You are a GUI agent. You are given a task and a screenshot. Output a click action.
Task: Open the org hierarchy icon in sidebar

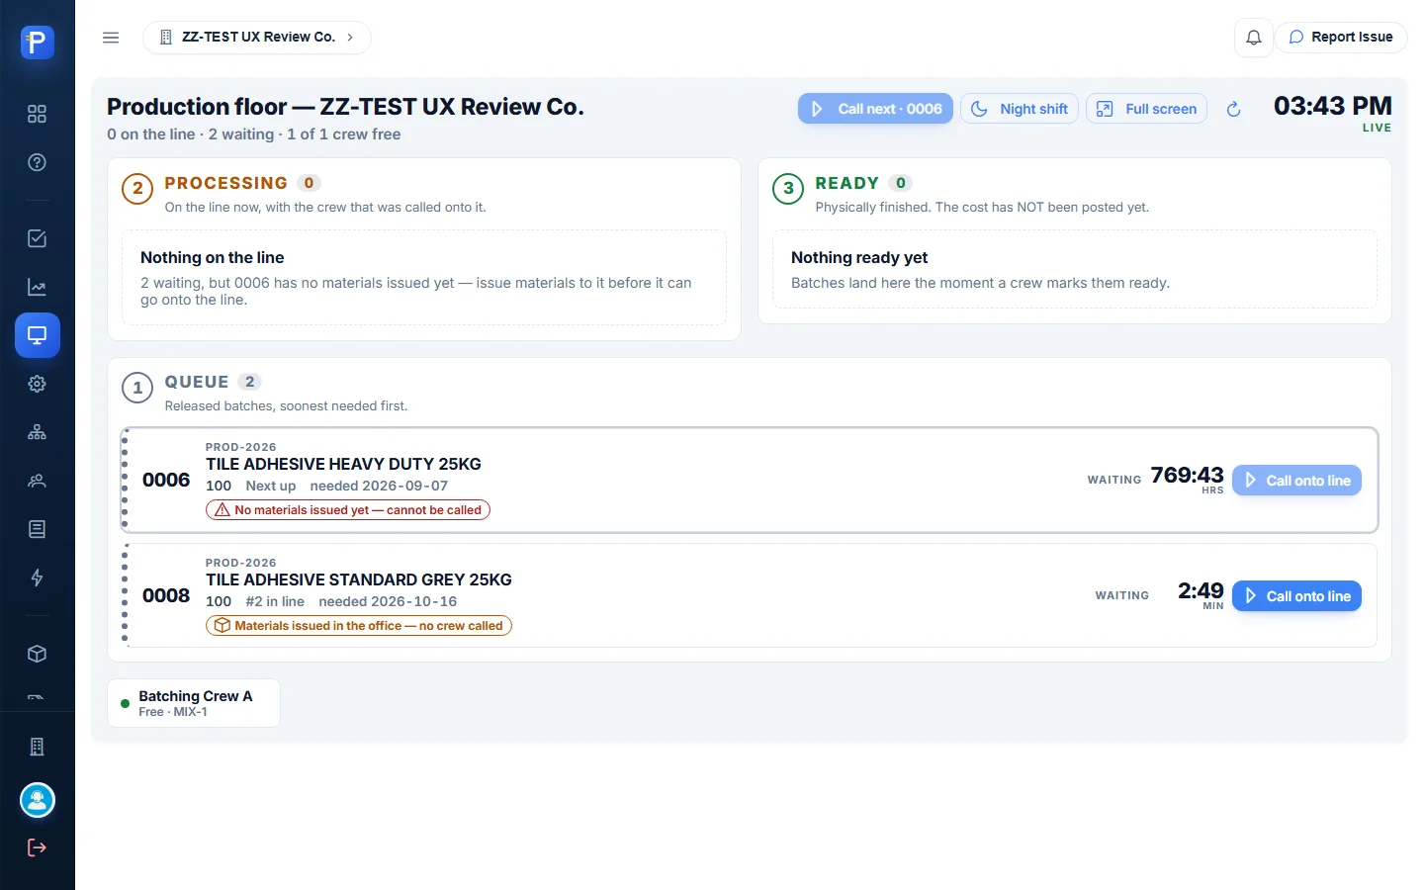[37, 432]
